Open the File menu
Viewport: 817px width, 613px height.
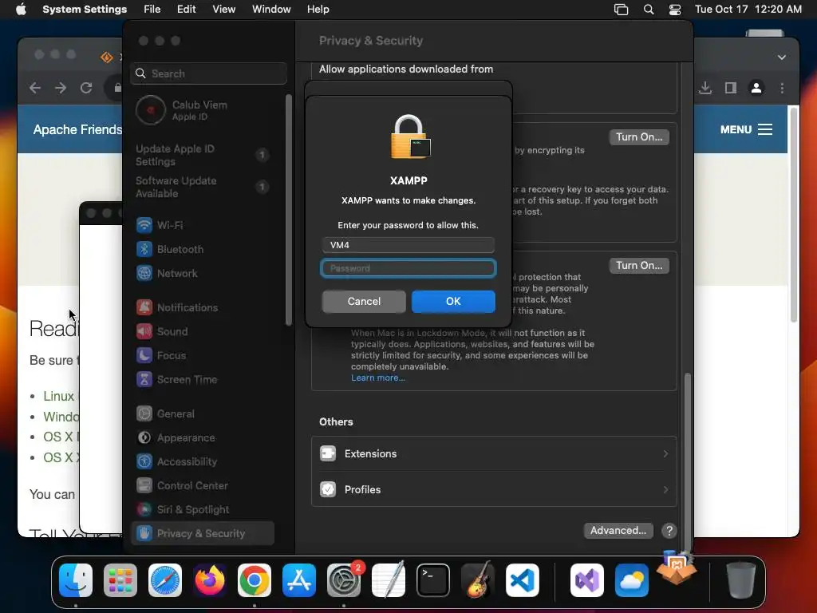click(x=152, y=10)
